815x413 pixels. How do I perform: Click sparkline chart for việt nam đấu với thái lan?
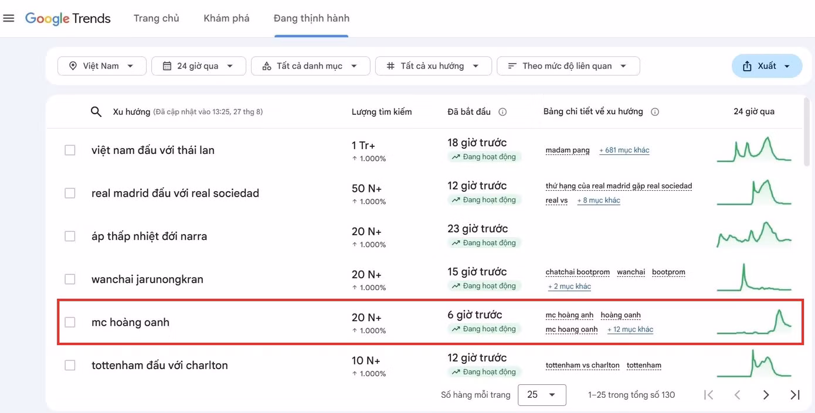(754, 149)
